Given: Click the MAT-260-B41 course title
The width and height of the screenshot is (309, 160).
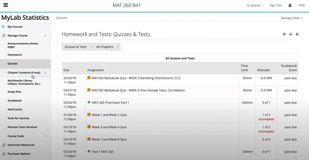Looking at the screenshot, I should click(127, 5).
